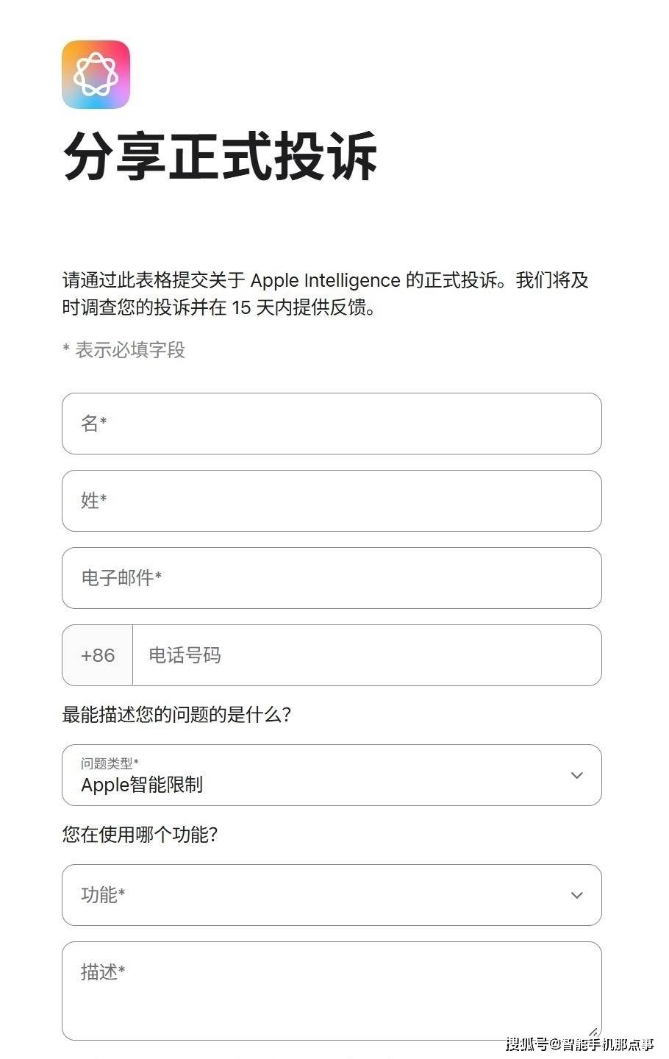The width and height of the screenshot is (669, 1059).
Task: Click the 搜狐号@智能手机那点事 watermark text
Action: [x=579, y=1044]
